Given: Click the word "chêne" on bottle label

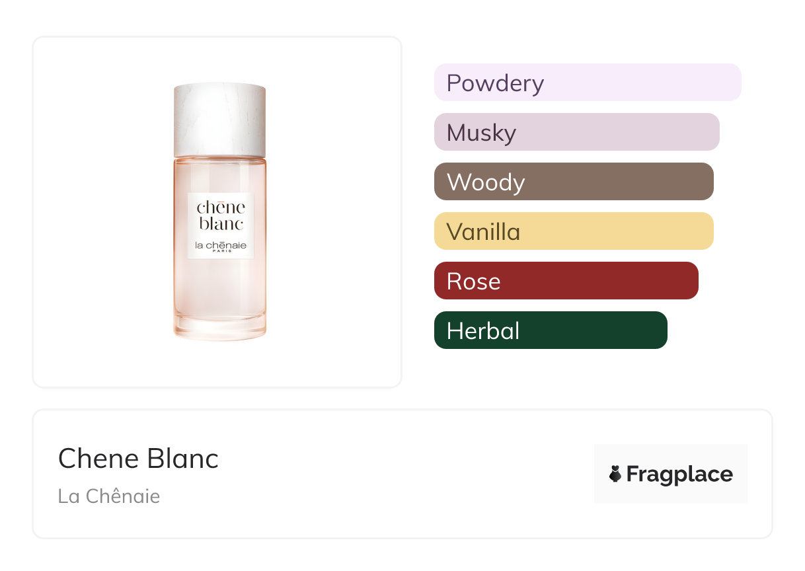Looking at the screenshot, I should pos(221,208).
